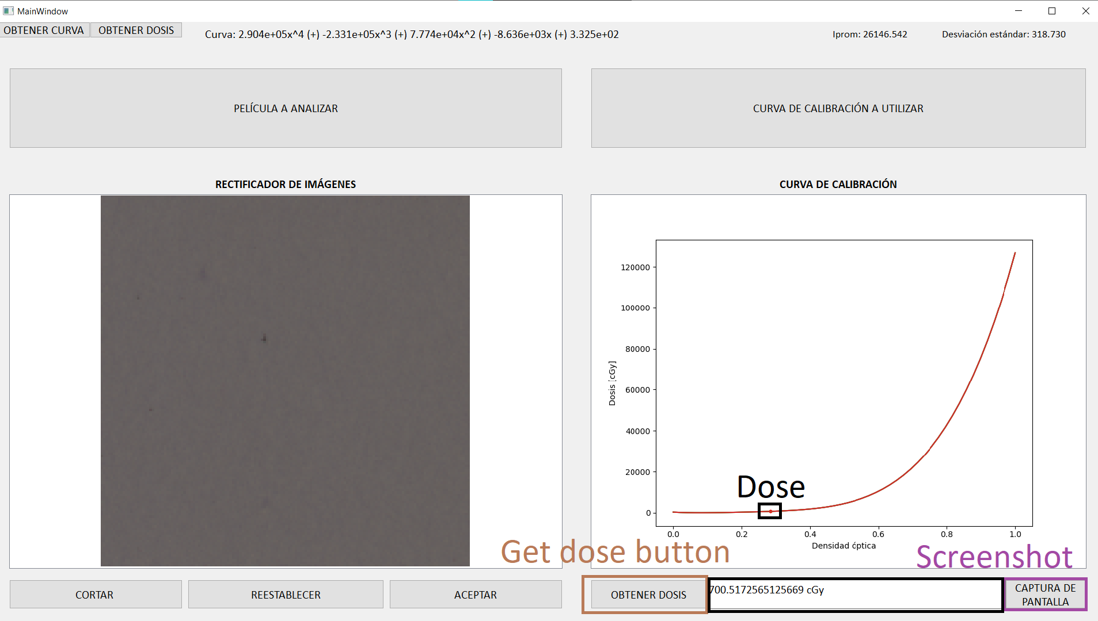Image resolution: width=1098 pixels, height=621 pixels.
Task: Click the RECTIFICADOR DE IMÁGENES heading
Action: pyautogui.click(x=285, y=184)
